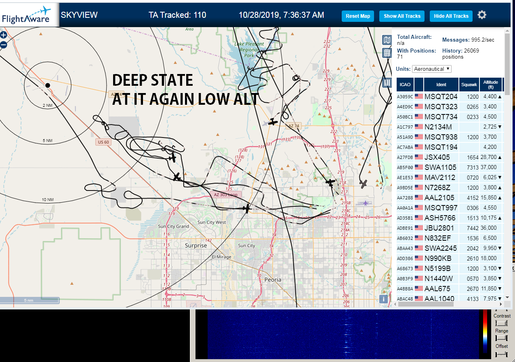Click US flag in the MSQT204 row
Screen dimensions: 515x362
pos(418,97)
